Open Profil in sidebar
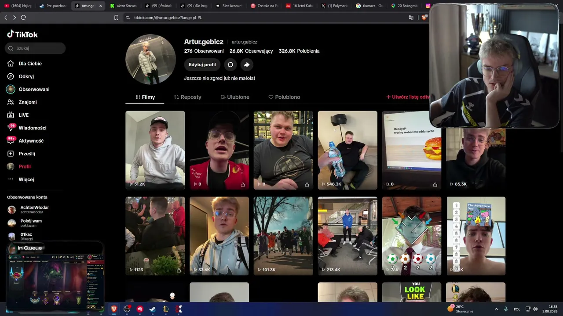The image size is (563, 316). tap(19, 166)
